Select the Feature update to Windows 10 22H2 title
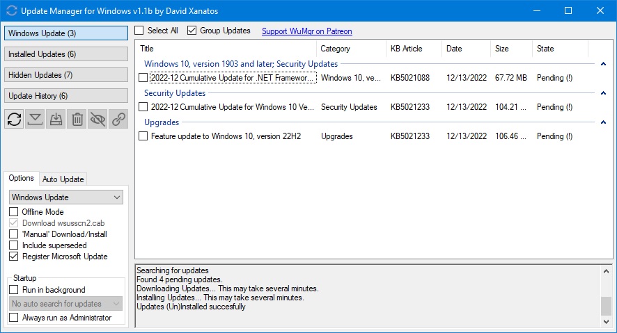Viewport: 617px width, 333px height. [226, 136]
